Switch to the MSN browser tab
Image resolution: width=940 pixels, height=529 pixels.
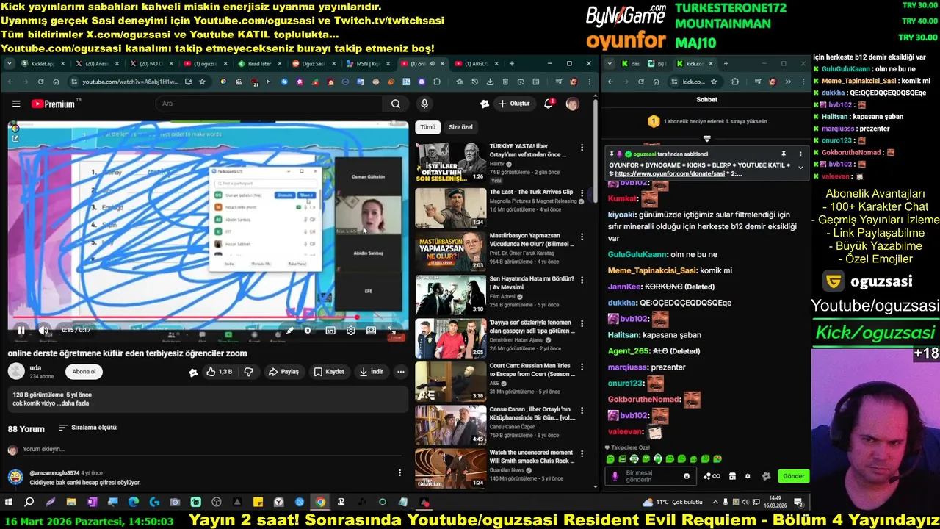(369, 64)
